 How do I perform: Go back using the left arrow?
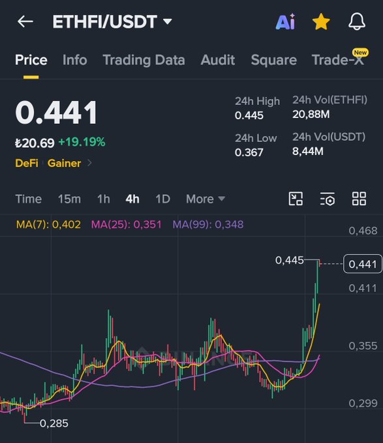[25, 21]
